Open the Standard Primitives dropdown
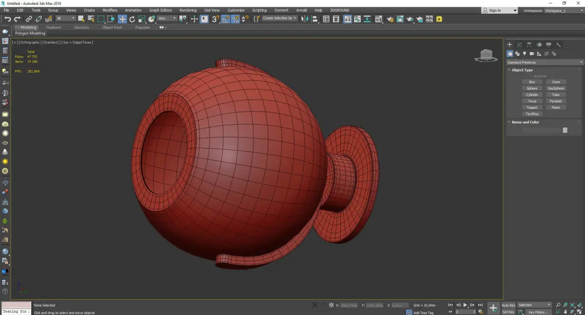 click(x=545, y=62)
